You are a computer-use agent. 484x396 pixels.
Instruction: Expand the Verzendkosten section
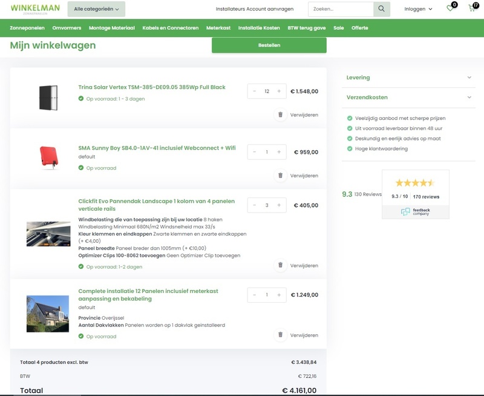[409, 97]
